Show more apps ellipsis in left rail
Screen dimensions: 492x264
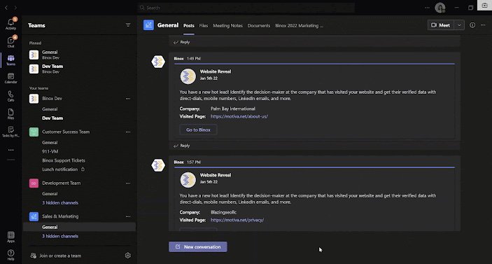pos(11,150)
